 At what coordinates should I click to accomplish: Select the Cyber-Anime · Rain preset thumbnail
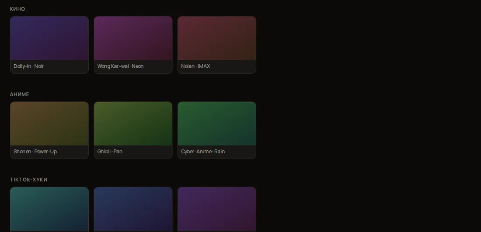click(217, 124)
